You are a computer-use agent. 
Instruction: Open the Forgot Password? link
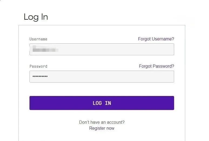(x=156, y=66)
